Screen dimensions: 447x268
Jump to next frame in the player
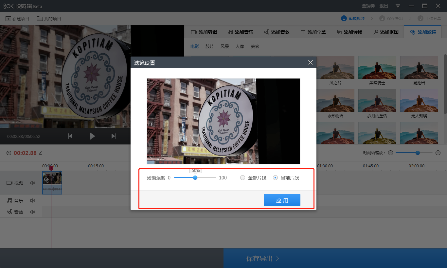click(114, 136)
